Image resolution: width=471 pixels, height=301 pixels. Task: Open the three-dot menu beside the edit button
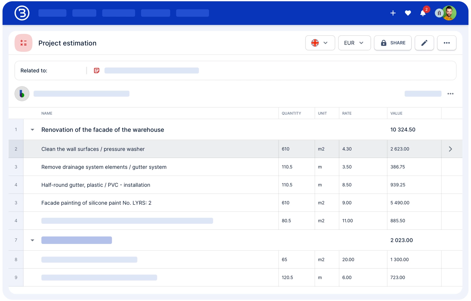click(447, 43)
